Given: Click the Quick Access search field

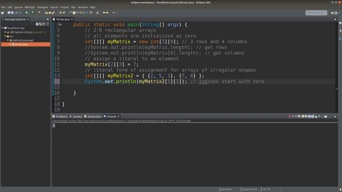Looking at the screenshot, I should (316, 13).
